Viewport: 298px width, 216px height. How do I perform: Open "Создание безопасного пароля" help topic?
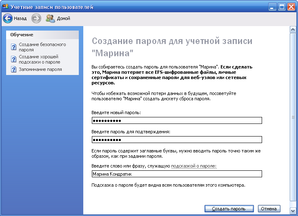tap(42, 47)
